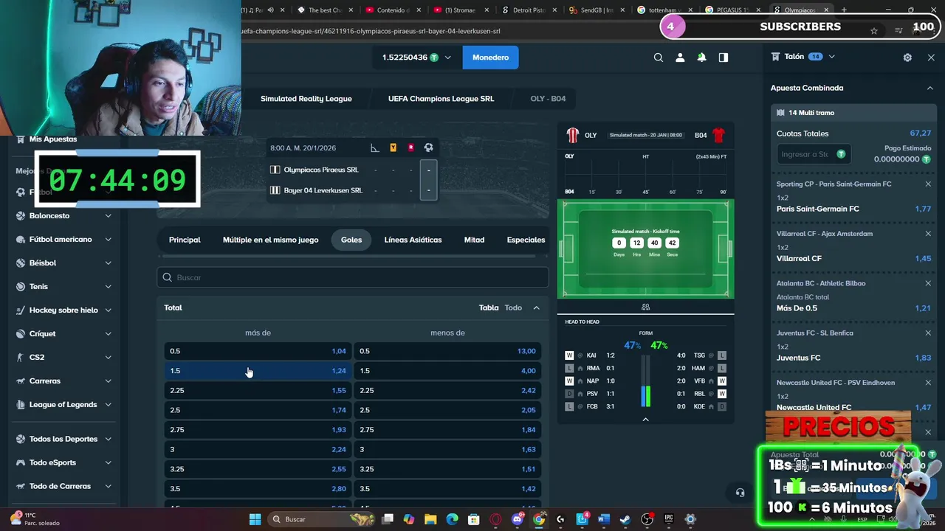Go to UEFA Champions League SRL breadcrumb
Viewport: 945px width, 531px height.
[x=441, y=99]
